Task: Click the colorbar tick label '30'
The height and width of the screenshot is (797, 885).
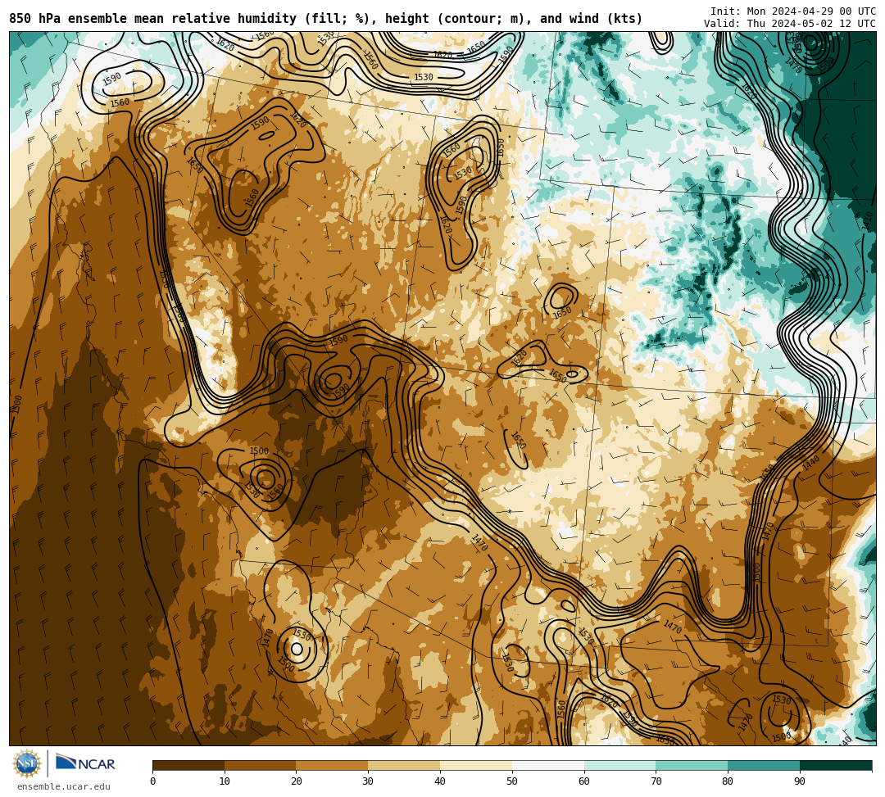Action: [369, 781]
